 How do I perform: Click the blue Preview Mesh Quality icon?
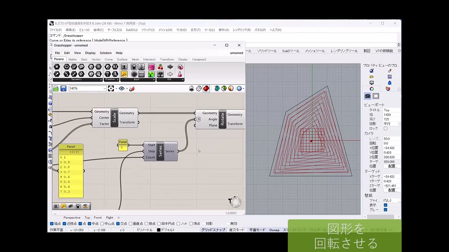pos(239,89)
